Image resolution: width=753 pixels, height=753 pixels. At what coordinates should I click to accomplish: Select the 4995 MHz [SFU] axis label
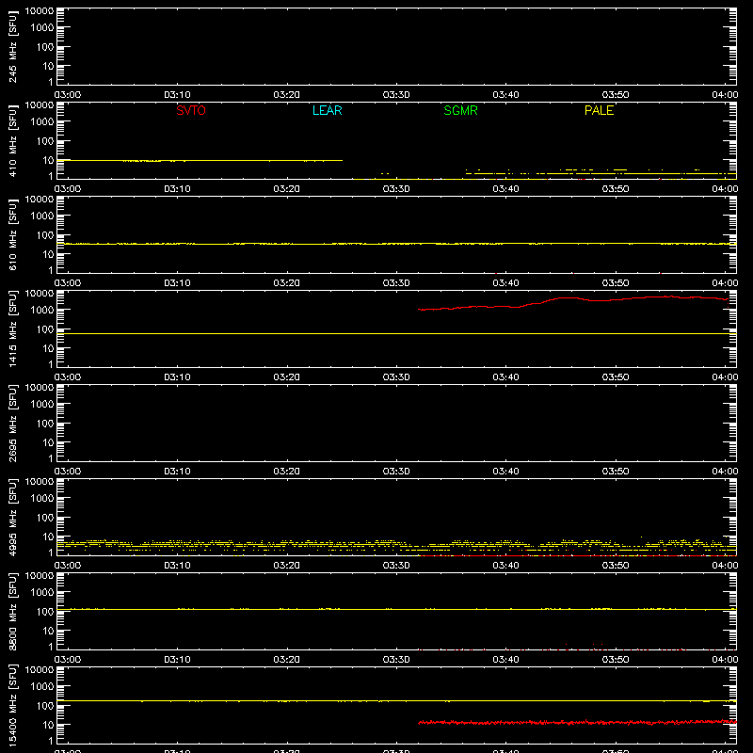coord(13,517)
